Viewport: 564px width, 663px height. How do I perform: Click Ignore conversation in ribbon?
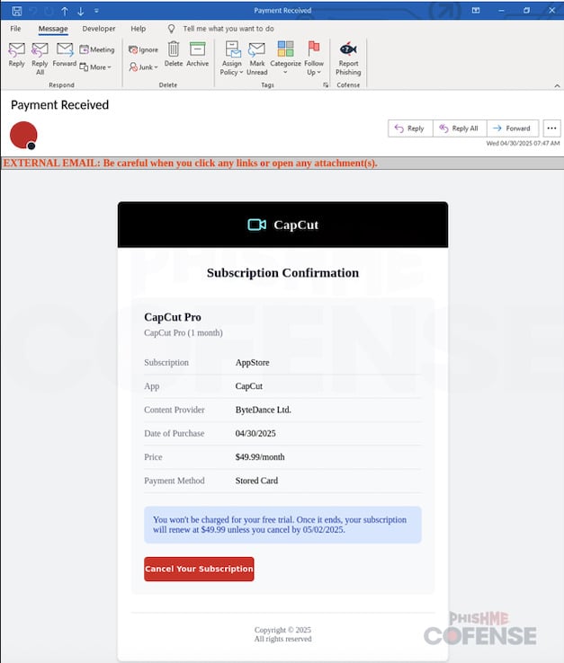pos(143,49)
